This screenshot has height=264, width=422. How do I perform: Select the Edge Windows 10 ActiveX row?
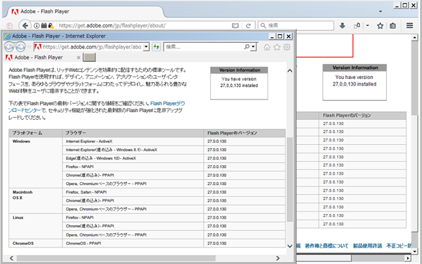pos(173,159)
